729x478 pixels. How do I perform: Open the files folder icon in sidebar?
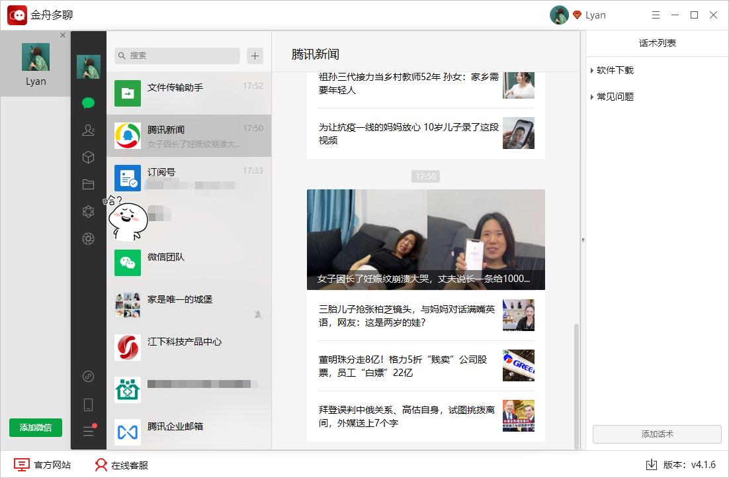[x=89, y=184]
